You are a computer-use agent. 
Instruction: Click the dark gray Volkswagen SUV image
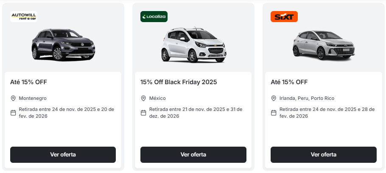point(63,45)
